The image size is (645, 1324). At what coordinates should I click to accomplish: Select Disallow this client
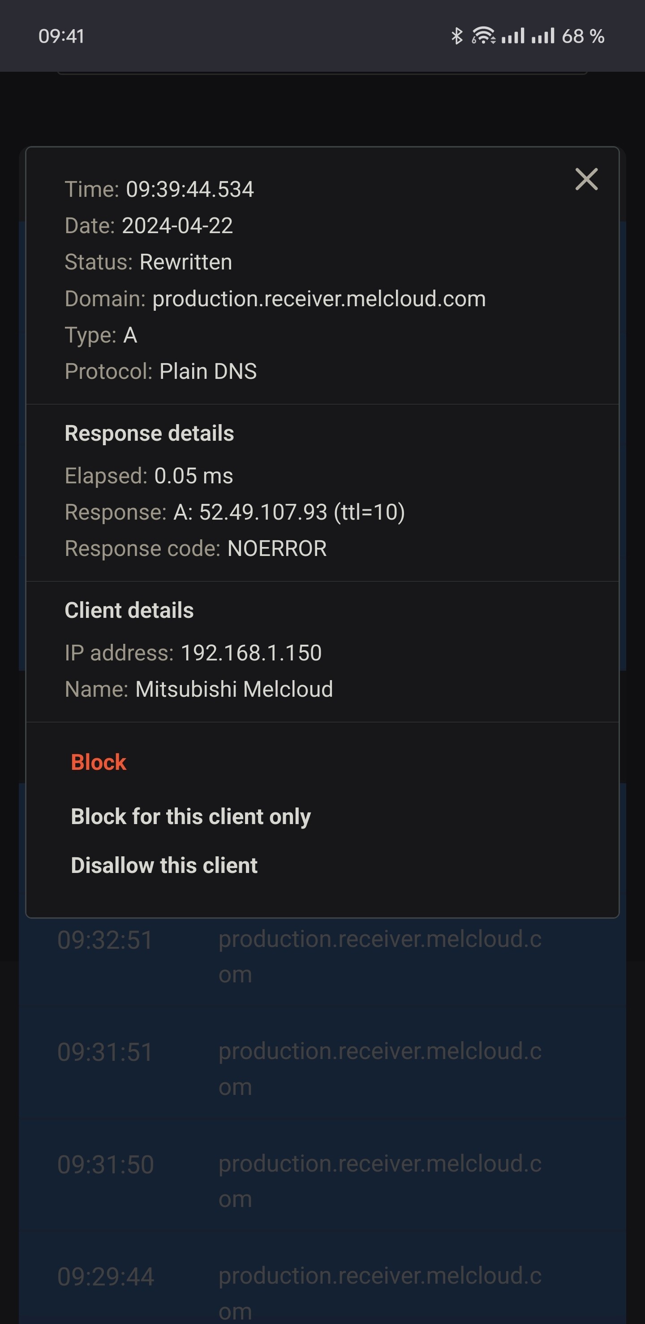[x=163, y=865]
